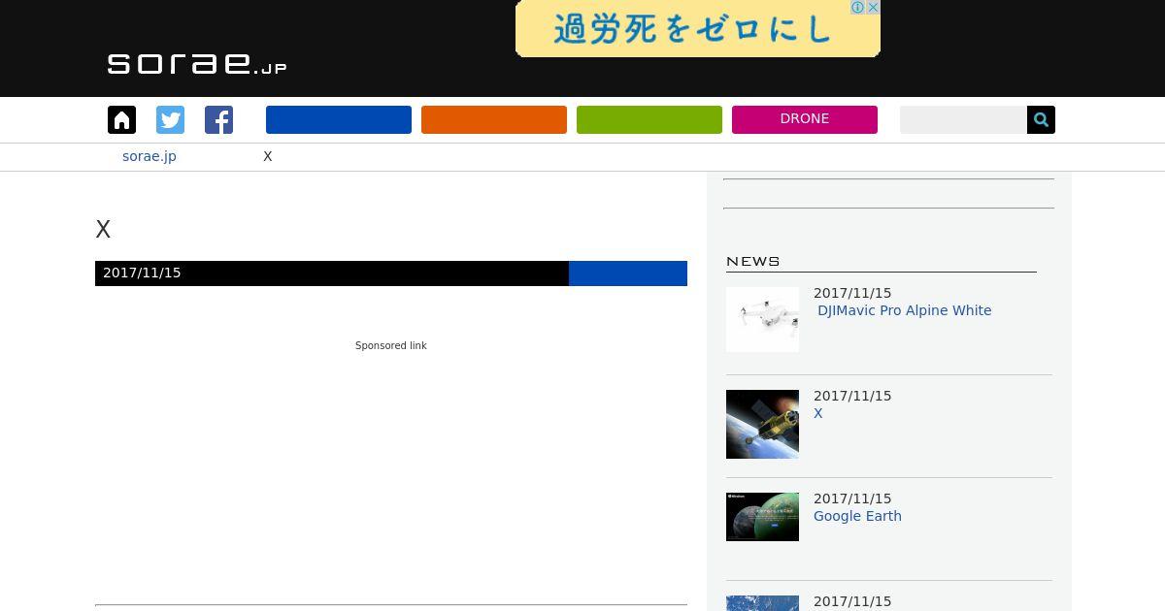Viewport: 1165px width, 611px height.
Task: Click the article date 2017/11/15 bar
Action: [332, 273]
